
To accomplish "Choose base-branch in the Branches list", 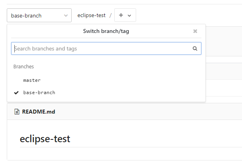I will pos(39,93).
